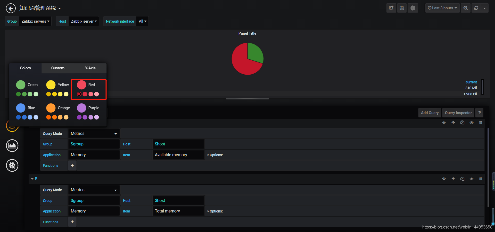Click the Available memory item field
This screenshot has height=232, width=495.
click(178, 155)
